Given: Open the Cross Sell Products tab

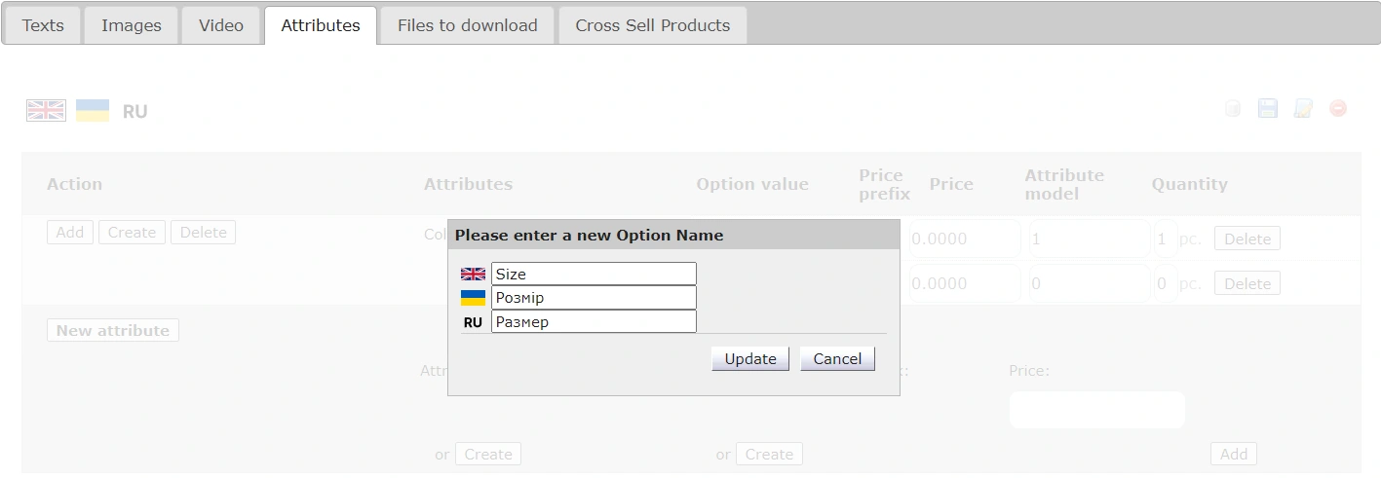Looking at the screenshot, I should pyautogui.click(x=652, y=26).
